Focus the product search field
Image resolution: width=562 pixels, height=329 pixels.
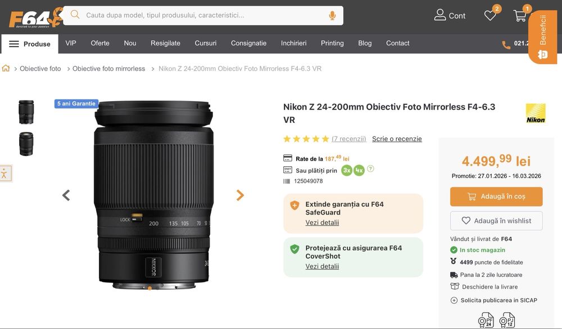203,15
